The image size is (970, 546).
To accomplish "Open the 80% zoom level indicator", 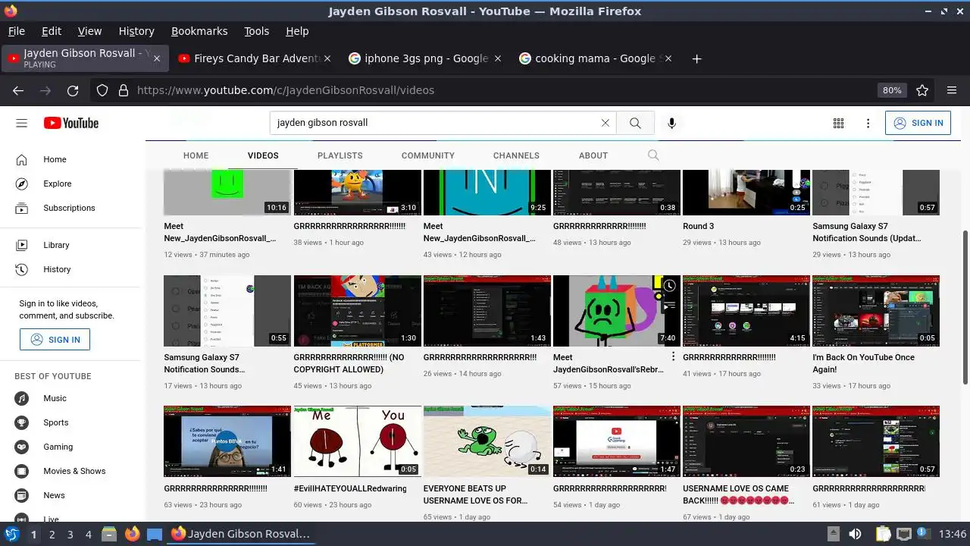I will (x=892, y=90).
